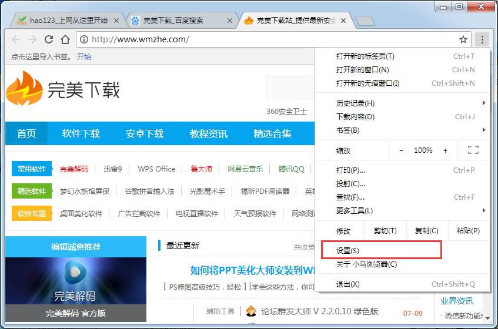The height and width of the screenshot is (329, 498).
Task: Click the browser reload button
Action: click(49, 39)
